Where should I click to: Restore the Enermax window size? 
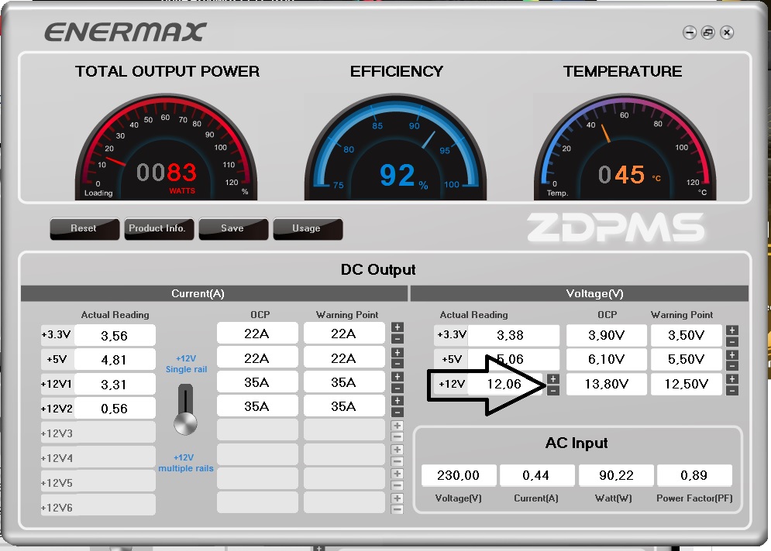(708, 33)
